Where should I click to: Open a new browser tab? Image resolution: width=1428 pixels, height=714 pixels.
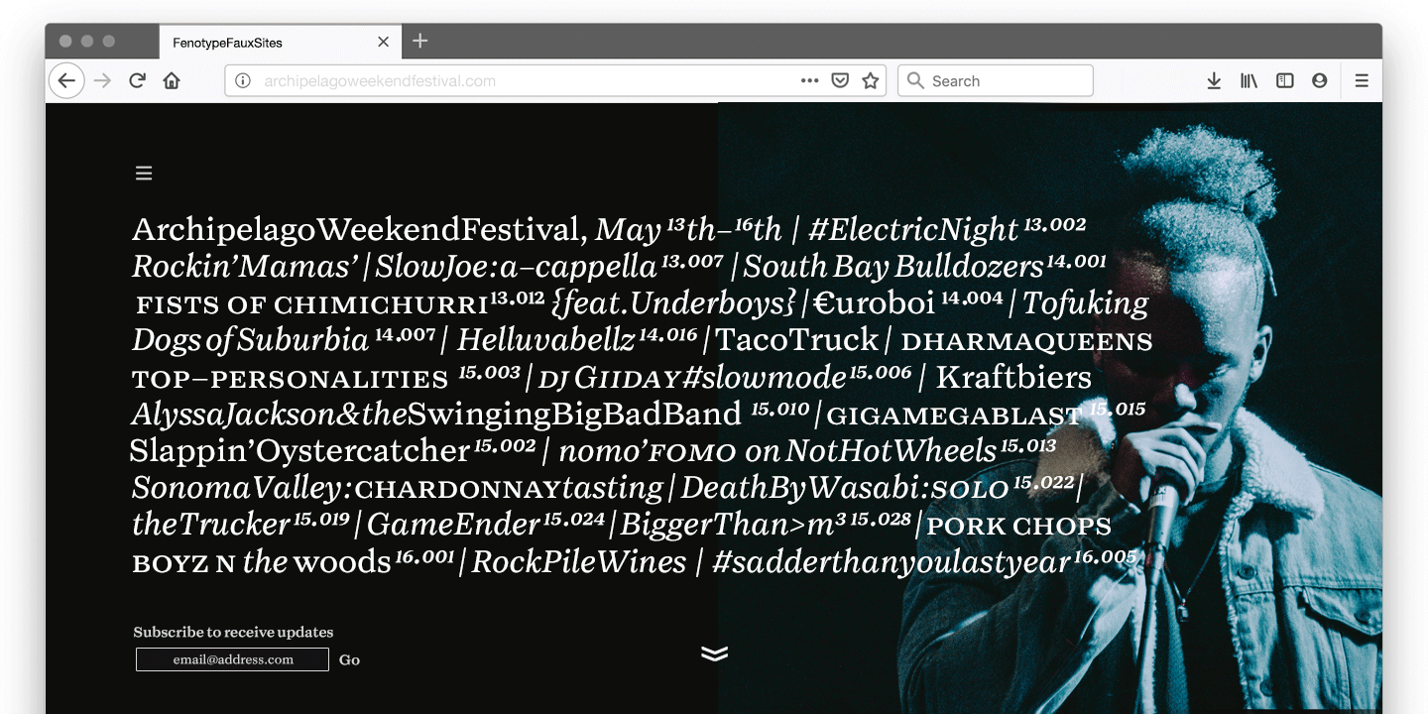(420, 41)
